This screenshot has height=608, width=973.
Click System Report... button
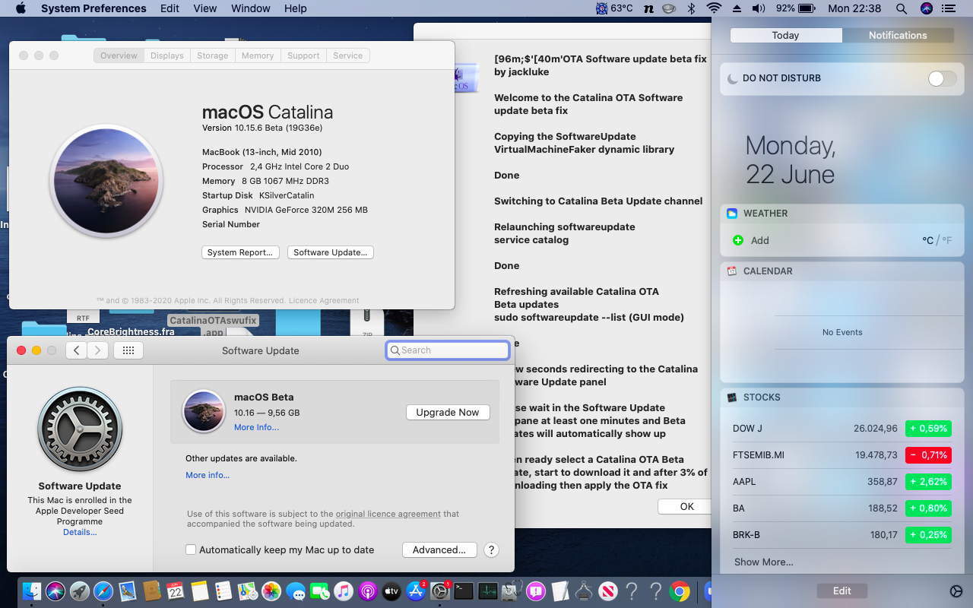[x=240, y=252]
